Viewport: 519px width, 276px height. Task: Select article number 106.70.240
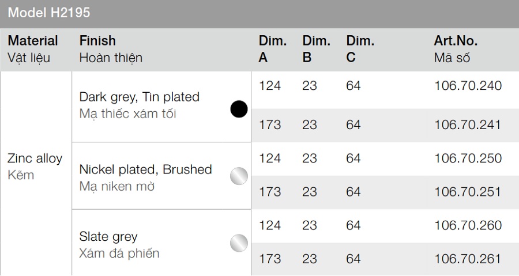point(468,86)
